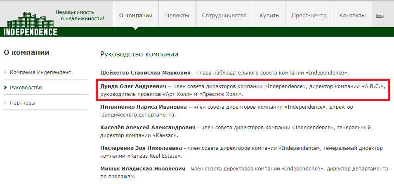
Task: Click the name Шейхетов Станислав Маркович
Action: [146, 73]
